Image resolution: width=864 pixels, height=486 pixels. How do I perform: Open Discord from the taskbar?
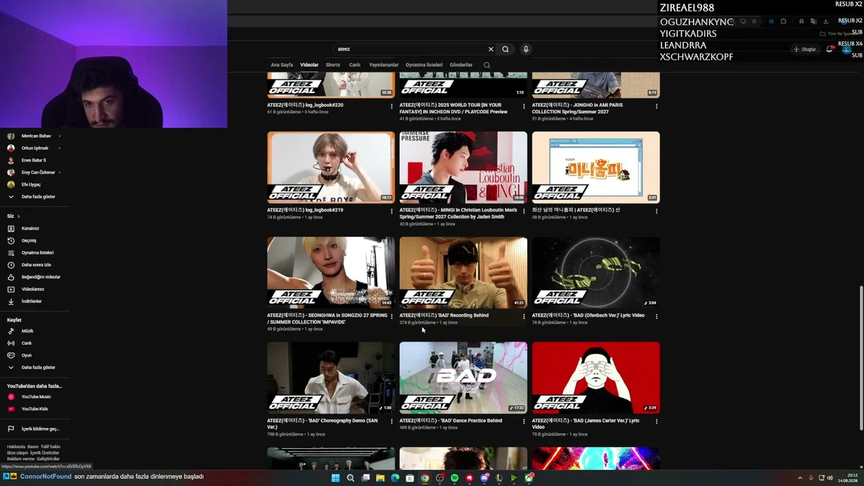(484, 478)
